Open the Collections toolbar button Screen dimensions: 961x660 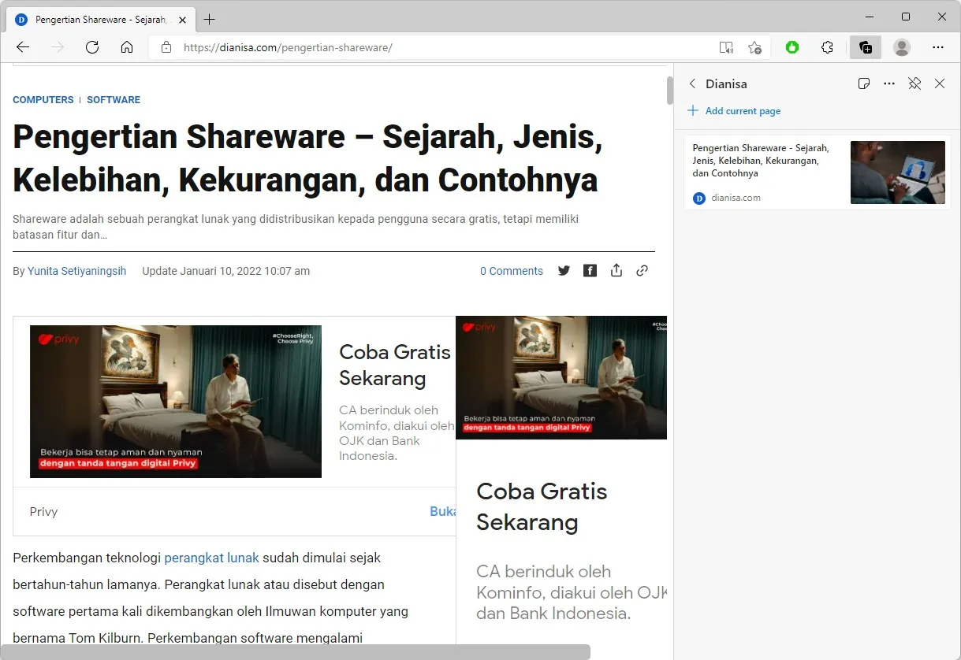point(865,47)
